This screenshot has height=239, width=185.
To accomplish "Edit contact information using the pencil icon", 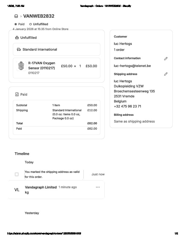I will coord(166,59).
